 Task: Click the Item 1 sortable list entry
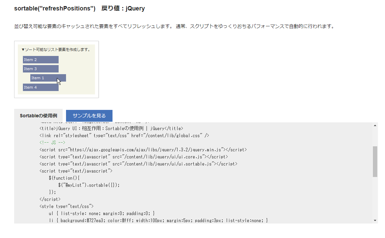tap(48, 78)
